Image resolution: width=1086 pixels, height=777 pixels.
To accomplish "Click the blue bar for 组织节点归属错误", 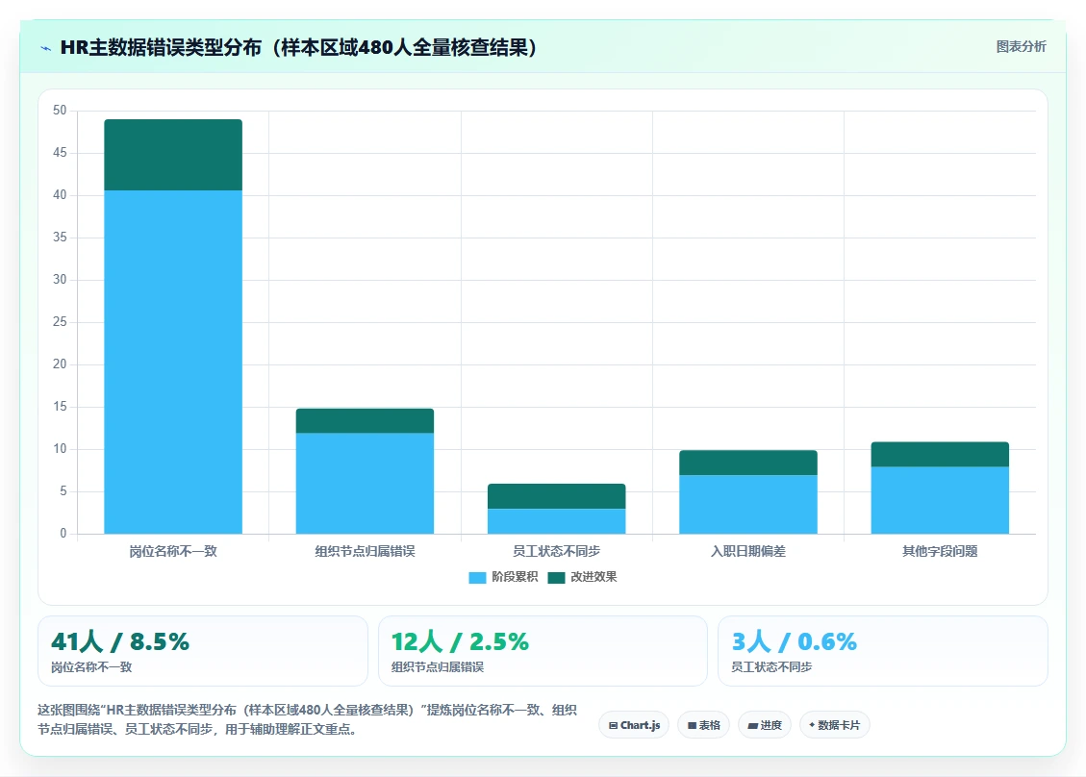I will pos(365,484).
